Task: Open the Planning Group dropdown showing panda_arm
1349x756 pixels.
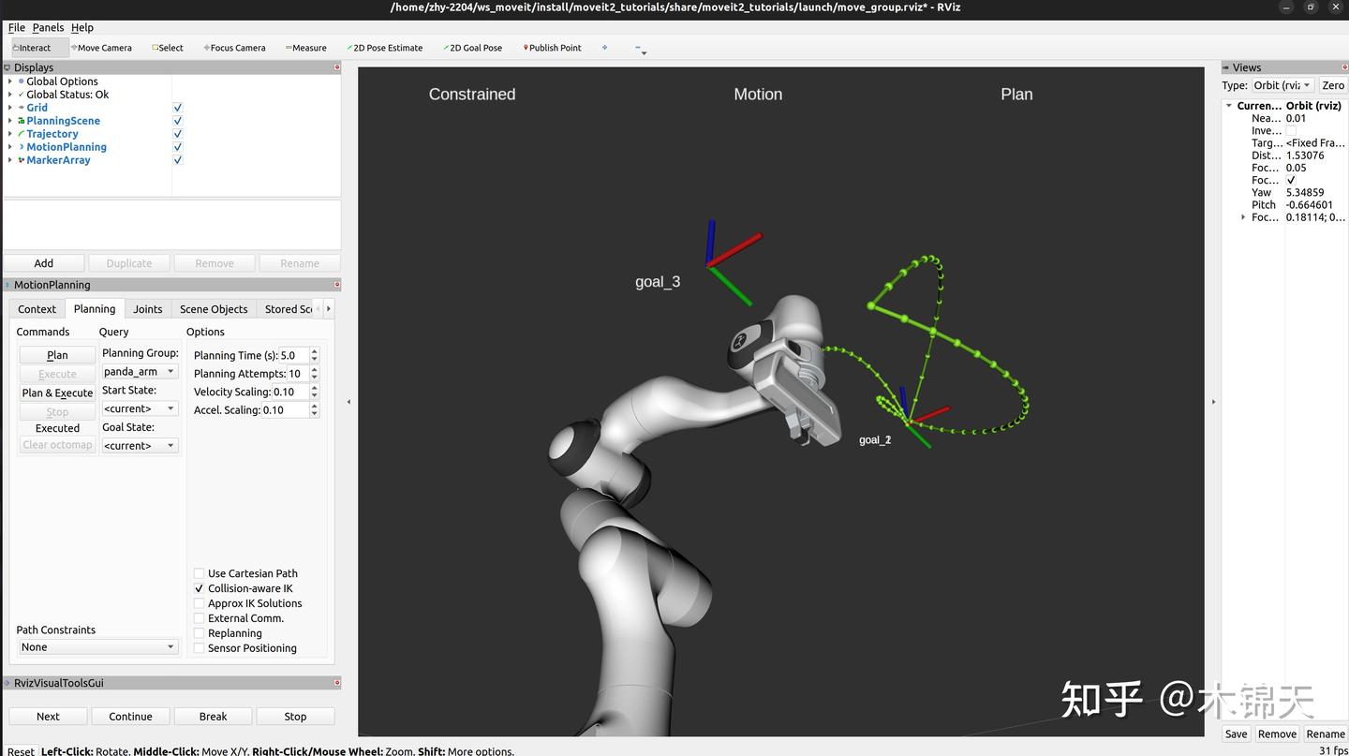Action: [139, 371]
